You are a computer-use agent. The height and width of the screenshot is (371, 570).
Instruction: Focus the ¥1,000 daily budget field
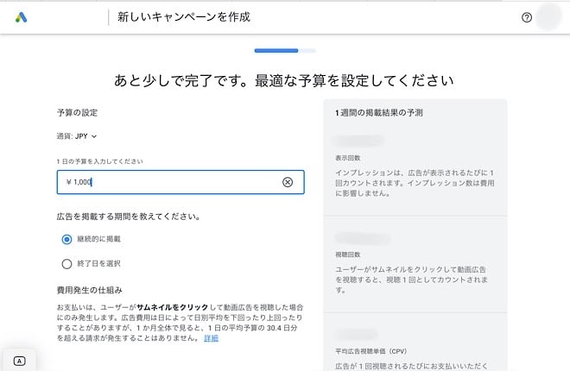point(173,182)
